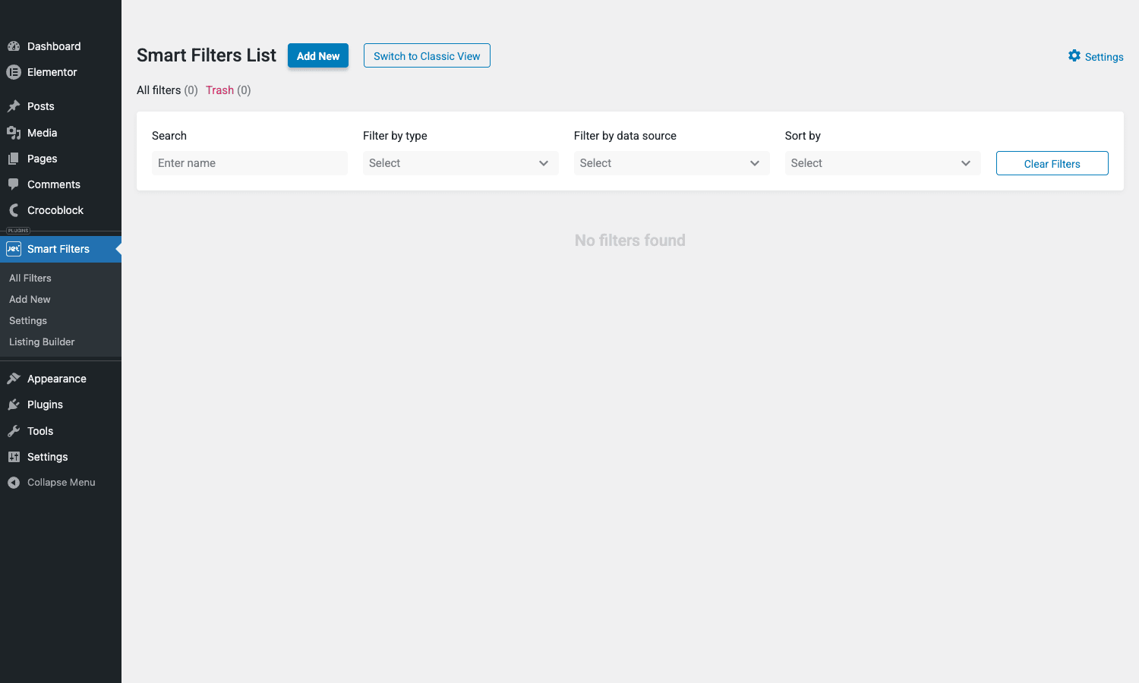Viewport: 1139px width, 683px height.
Task: Focus the Enter name search field
Action: click(x=250, y=163)
